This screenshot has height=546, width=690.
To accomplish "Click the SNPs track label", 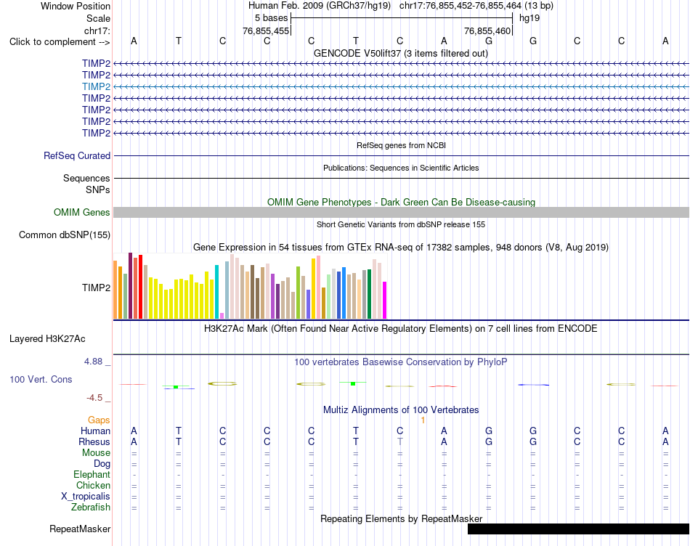I will pyautogui.click(x=98, y=190).
